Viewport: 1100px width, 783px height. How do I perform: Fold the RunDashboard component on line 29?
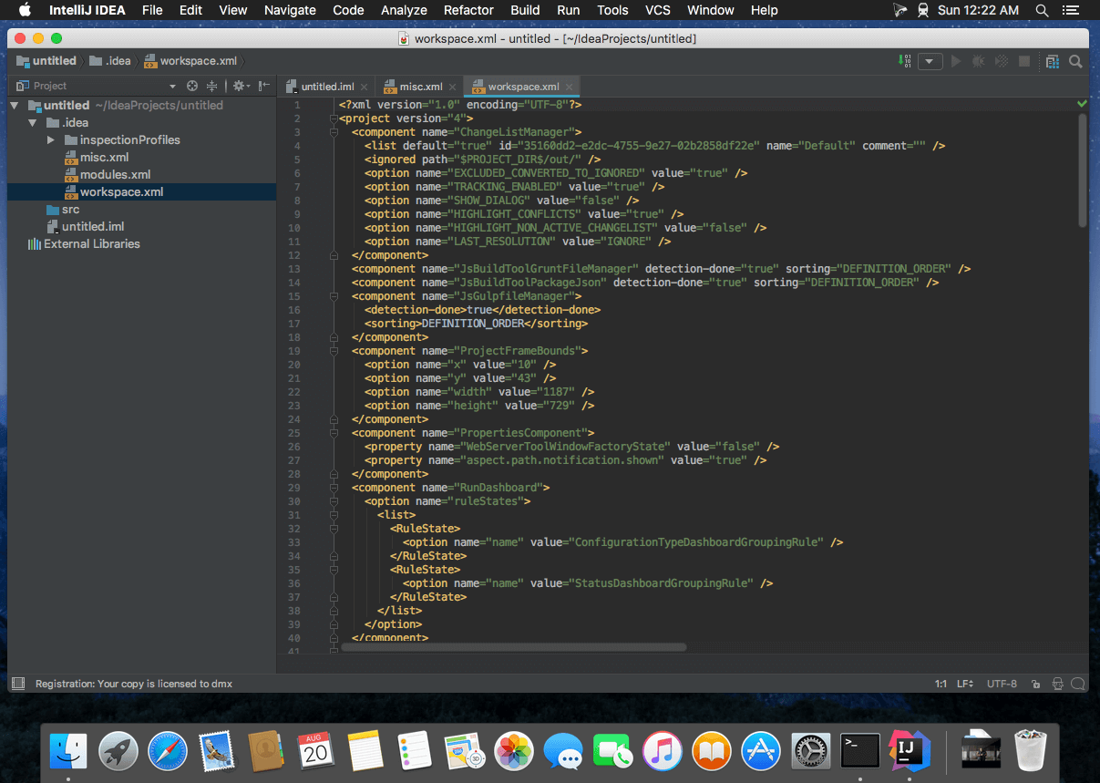coord(334,488)
